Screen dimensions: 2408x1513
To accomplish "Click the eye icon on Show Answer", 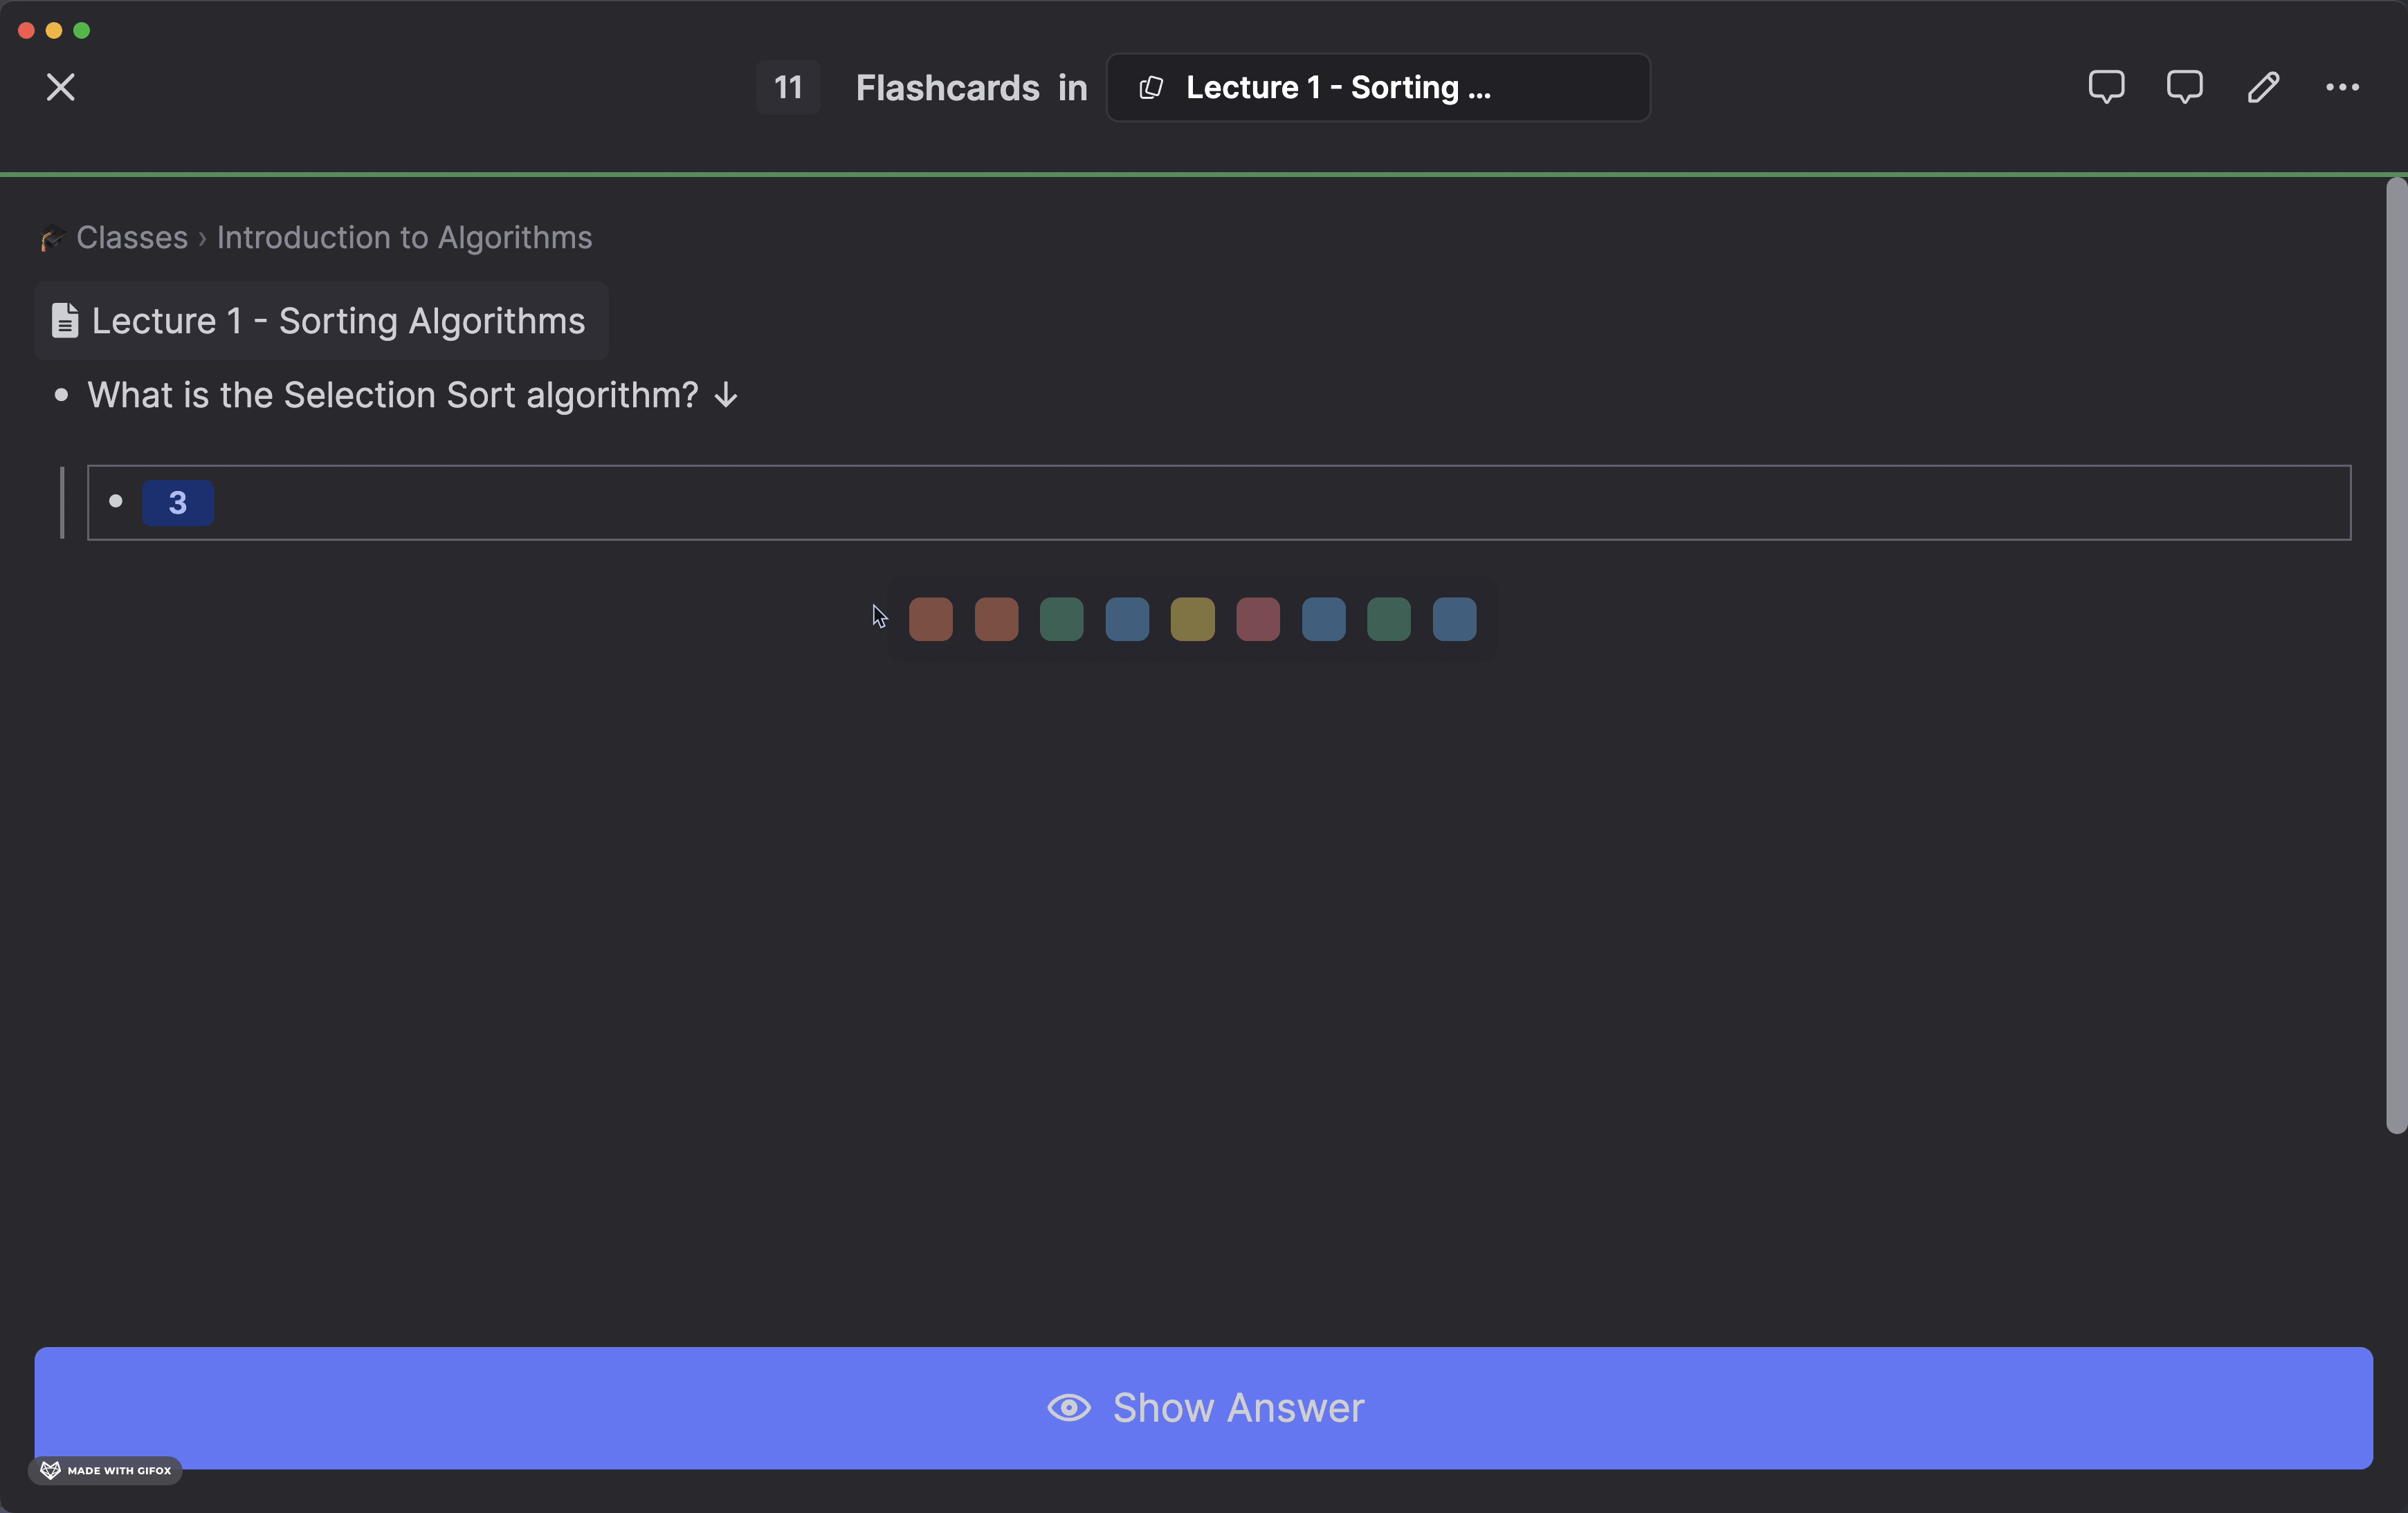I will click(1068, 1407).
